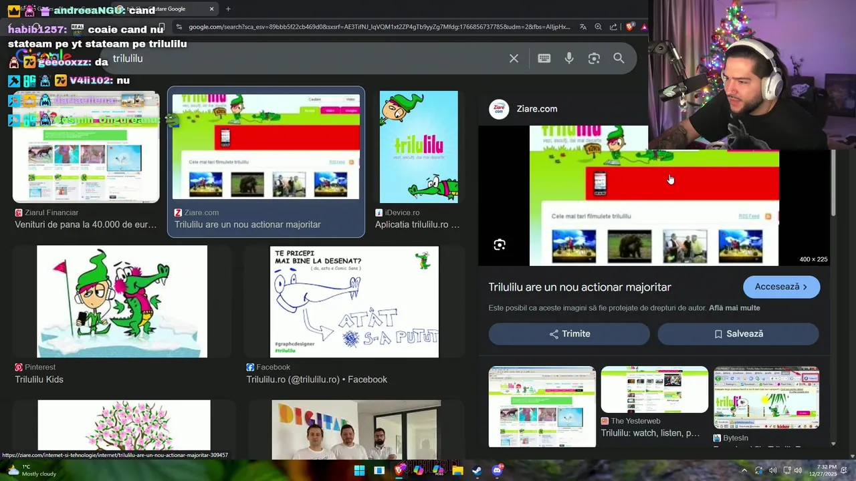Open the three men DIGITAL image result
This screenshot has width=856, height=481.
pyautogui.click(x=356, y=430)
